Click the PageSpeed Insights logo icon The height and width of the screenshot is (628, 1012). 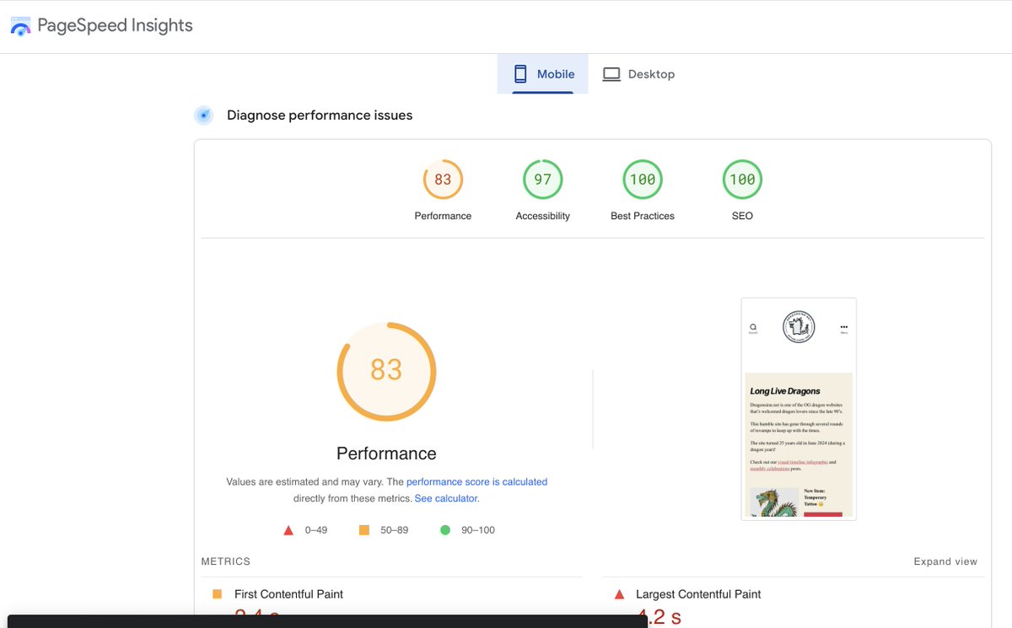point(20,25)
